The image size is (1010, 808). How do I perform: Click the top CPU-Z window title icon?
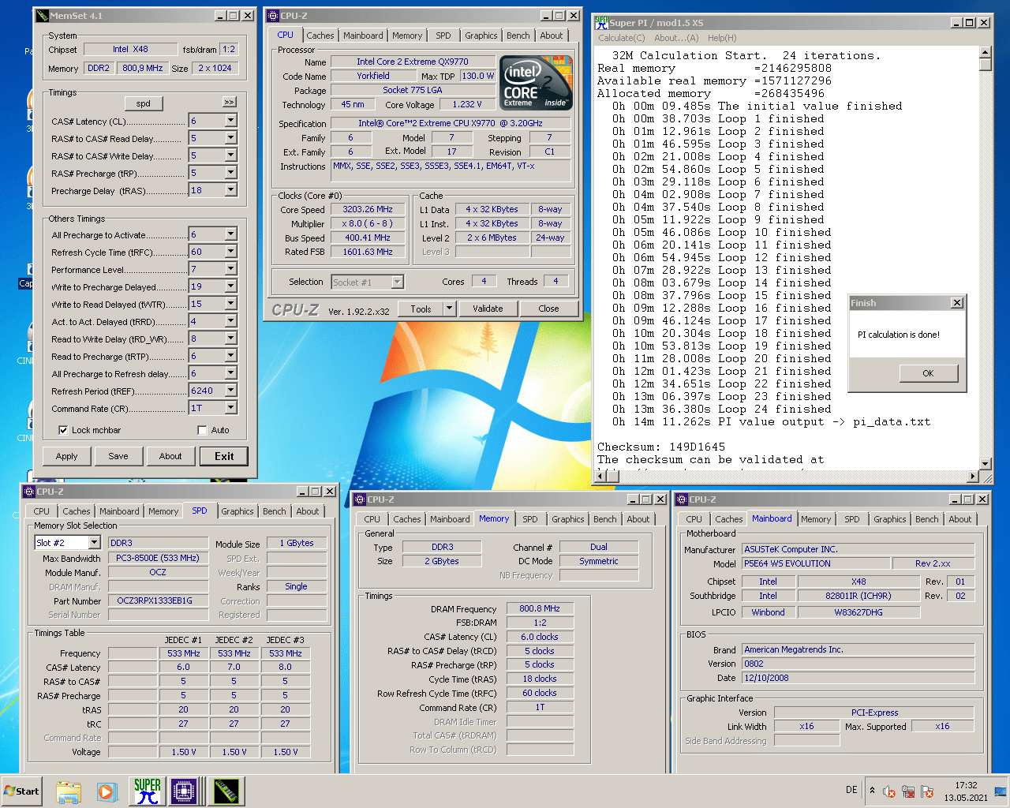point(273,16)
